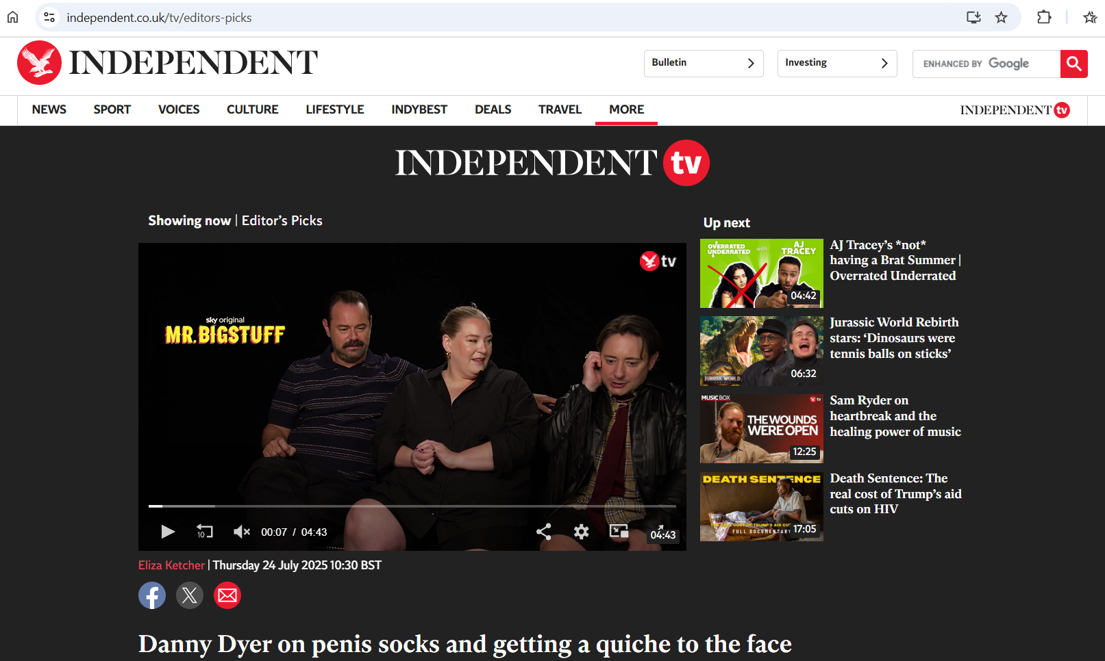The height and width of the screenshot is (661, 1105).
Task: Open the MORE menu tab
Action: pos(627,109)
